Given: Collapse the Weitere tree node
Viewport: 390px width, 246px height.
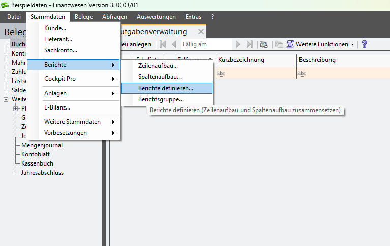Looking at the screenshot, I should pyautogui.click(x=6, y=99).
